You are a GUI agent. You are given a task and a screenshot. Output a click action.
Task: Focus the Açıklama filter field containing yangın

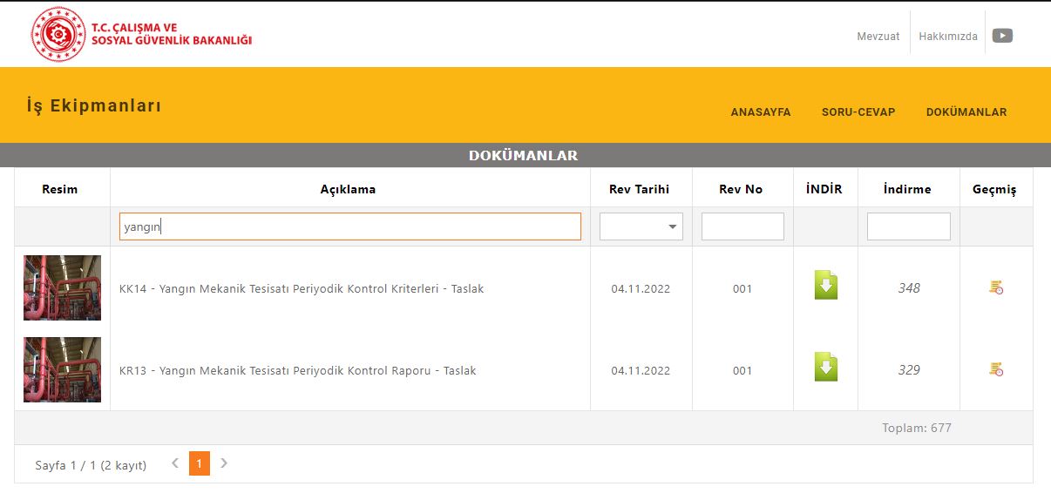click(x=350, y=226)
